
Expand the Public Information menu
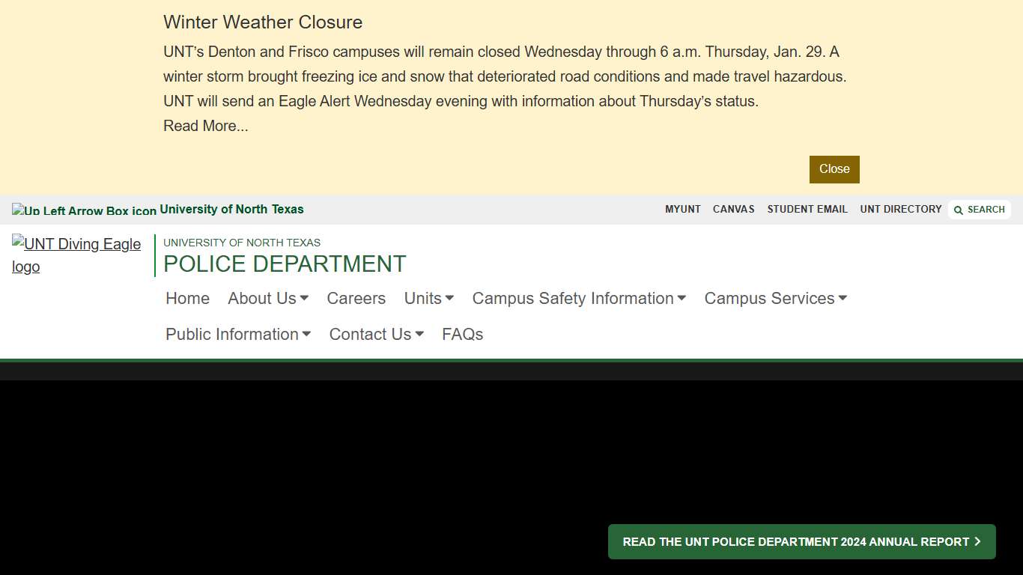click(238, 334)
